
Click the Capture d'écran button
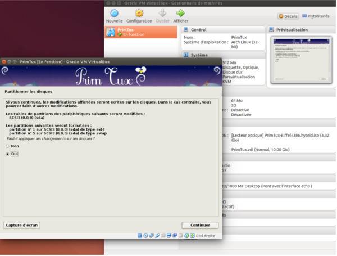click(22, 225)
